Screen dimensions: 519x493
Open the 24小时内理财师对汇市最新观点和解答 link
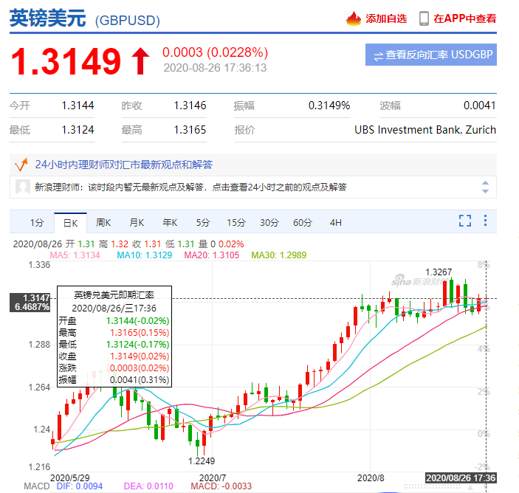point(123,164)
